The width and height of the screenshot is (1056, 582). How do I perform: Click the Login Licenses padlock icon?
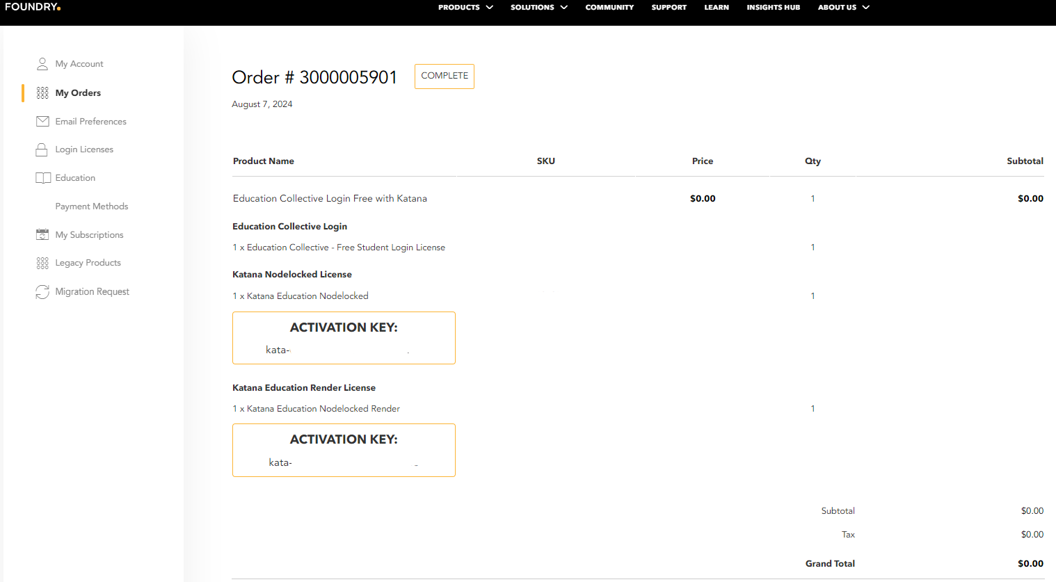pyautogui.click(x=42, y=149)
